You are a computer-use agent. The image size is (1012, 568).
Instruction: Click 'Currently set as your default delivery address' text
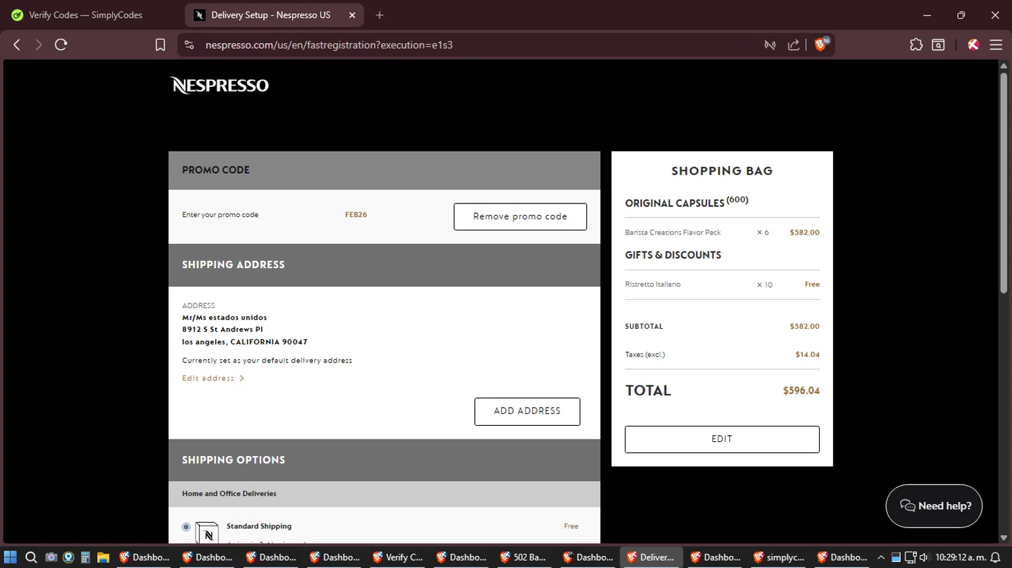pos(267,360)
